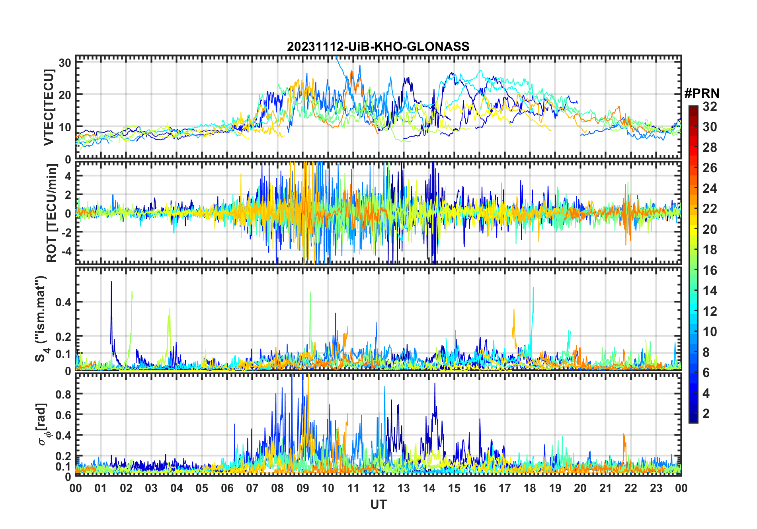The width and height of the screenshot is (757, 529).
Task: Click x-axis hour tick 13
Action: (404, 488)
